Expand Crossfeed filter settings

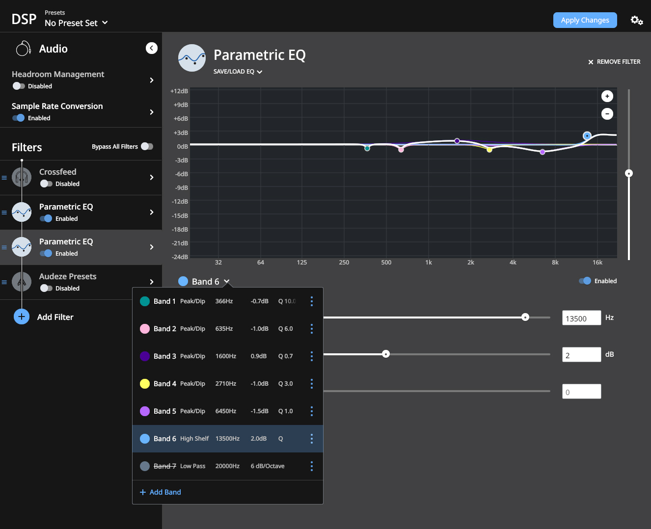(152, 177)
